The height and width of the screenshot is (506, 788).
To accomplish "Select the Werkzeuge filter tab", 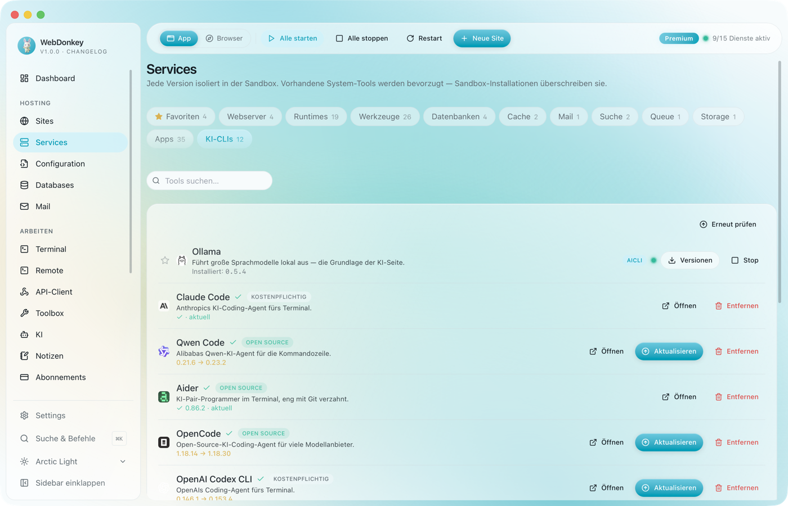I will (385, 116).
